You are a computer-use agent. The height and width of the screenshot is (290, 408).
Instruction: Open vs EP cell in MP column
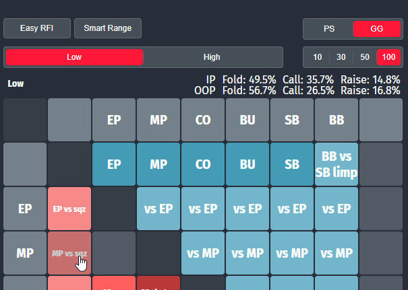pyautogui.click(x=158, y=209)
